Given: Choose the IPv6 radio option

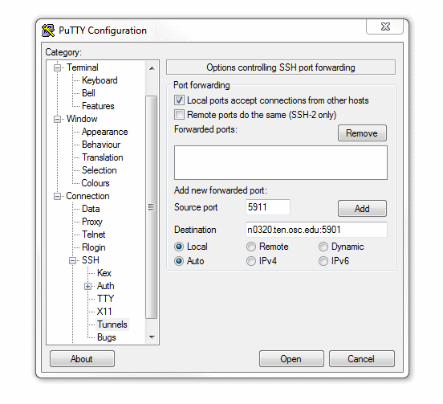Looking at the screenshot, I should click(323, 261).
